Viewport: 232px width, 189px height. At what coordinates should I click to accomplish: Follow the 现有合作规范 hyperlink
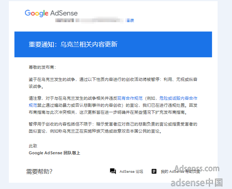130,98
